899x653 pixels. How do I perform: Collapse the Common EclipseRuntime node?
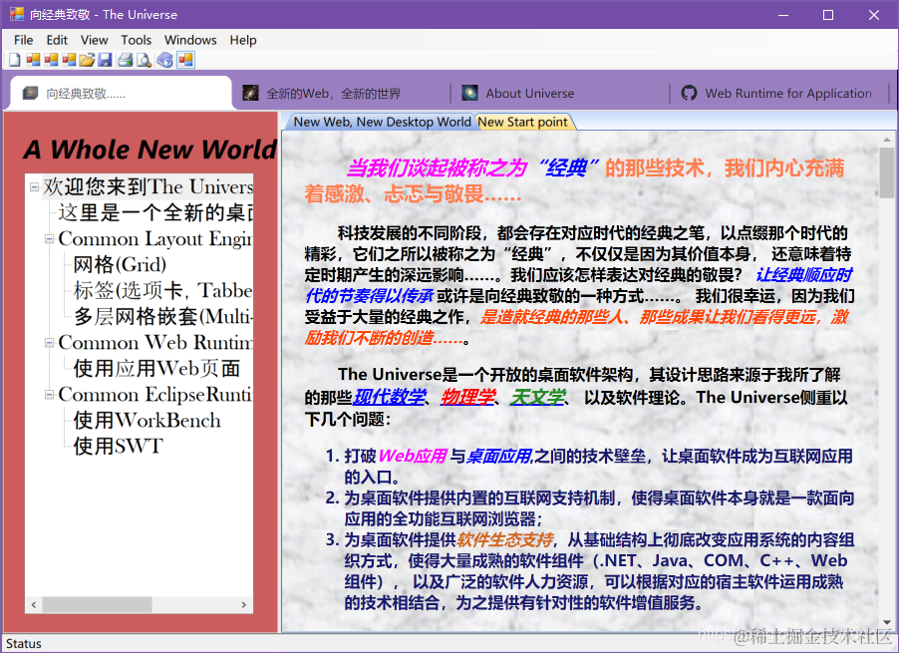(49, 395)
